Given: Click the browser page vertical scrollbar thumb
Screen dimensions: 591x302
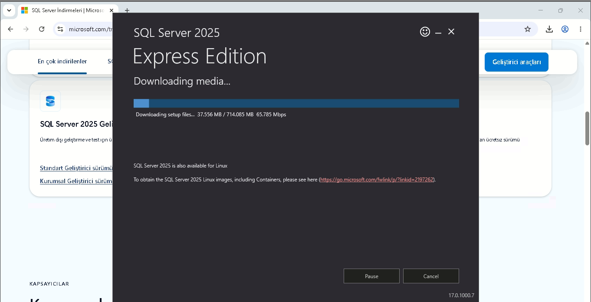Looking at the screenshot, I should click(x=588, y=128).
